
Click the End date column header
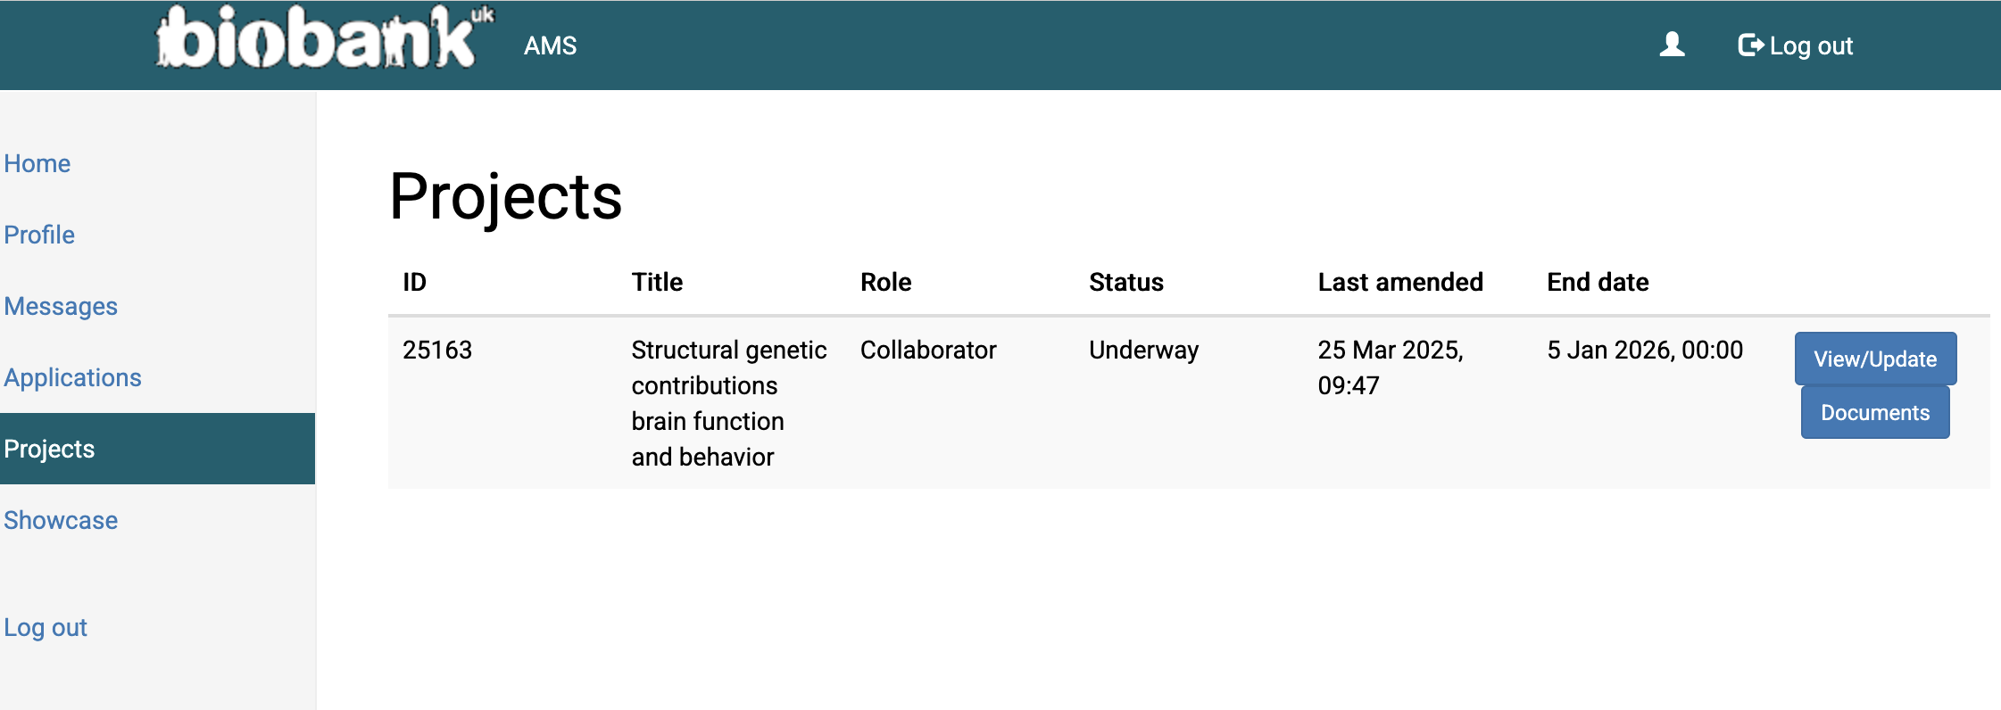click(x=1598, y=282)
